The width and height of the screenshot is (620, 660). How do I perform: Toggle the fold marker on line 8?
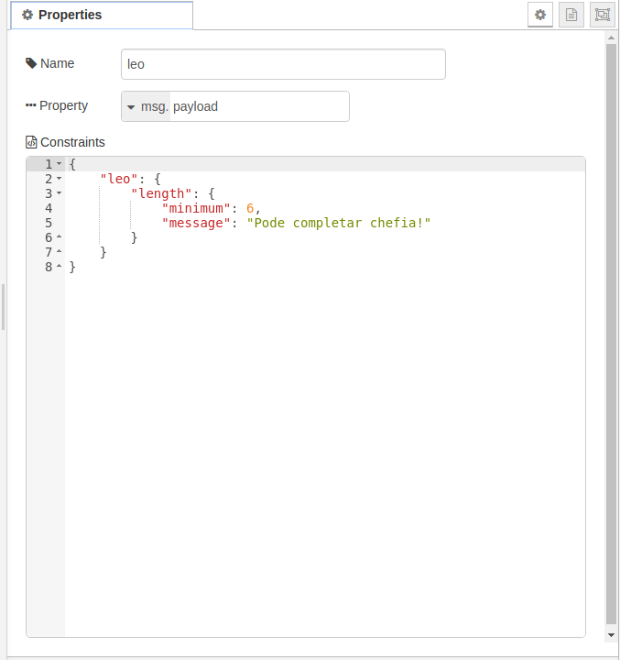(x=59, y=267)
